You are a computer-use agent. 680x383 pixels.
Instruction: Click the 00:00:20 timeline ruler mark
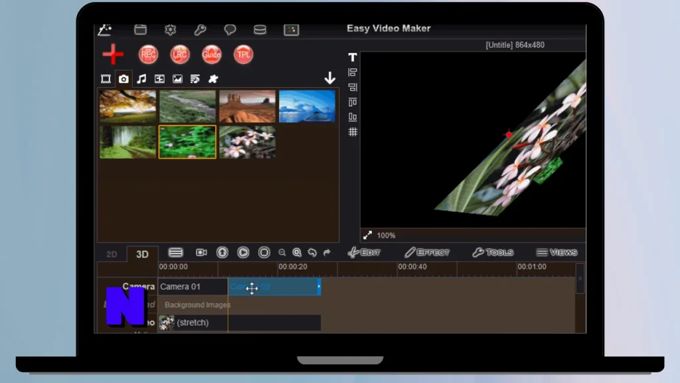click(293, 267)
